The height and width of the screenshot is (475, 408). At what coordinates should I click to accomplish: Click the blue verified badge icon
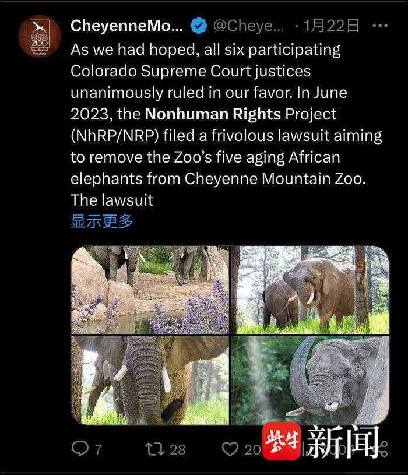199,26
